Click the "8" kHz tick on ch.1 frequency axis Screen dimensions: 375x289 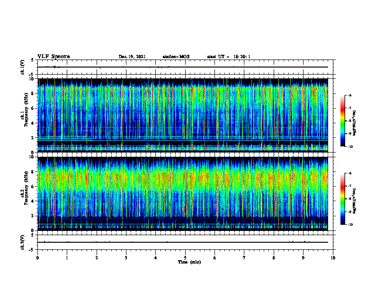tap(33, 93)
